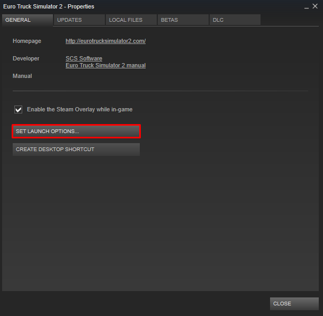Open the eurotrucksimulator2.com homepage link
This screenshot has width=323, height=316.
point(106,41)
